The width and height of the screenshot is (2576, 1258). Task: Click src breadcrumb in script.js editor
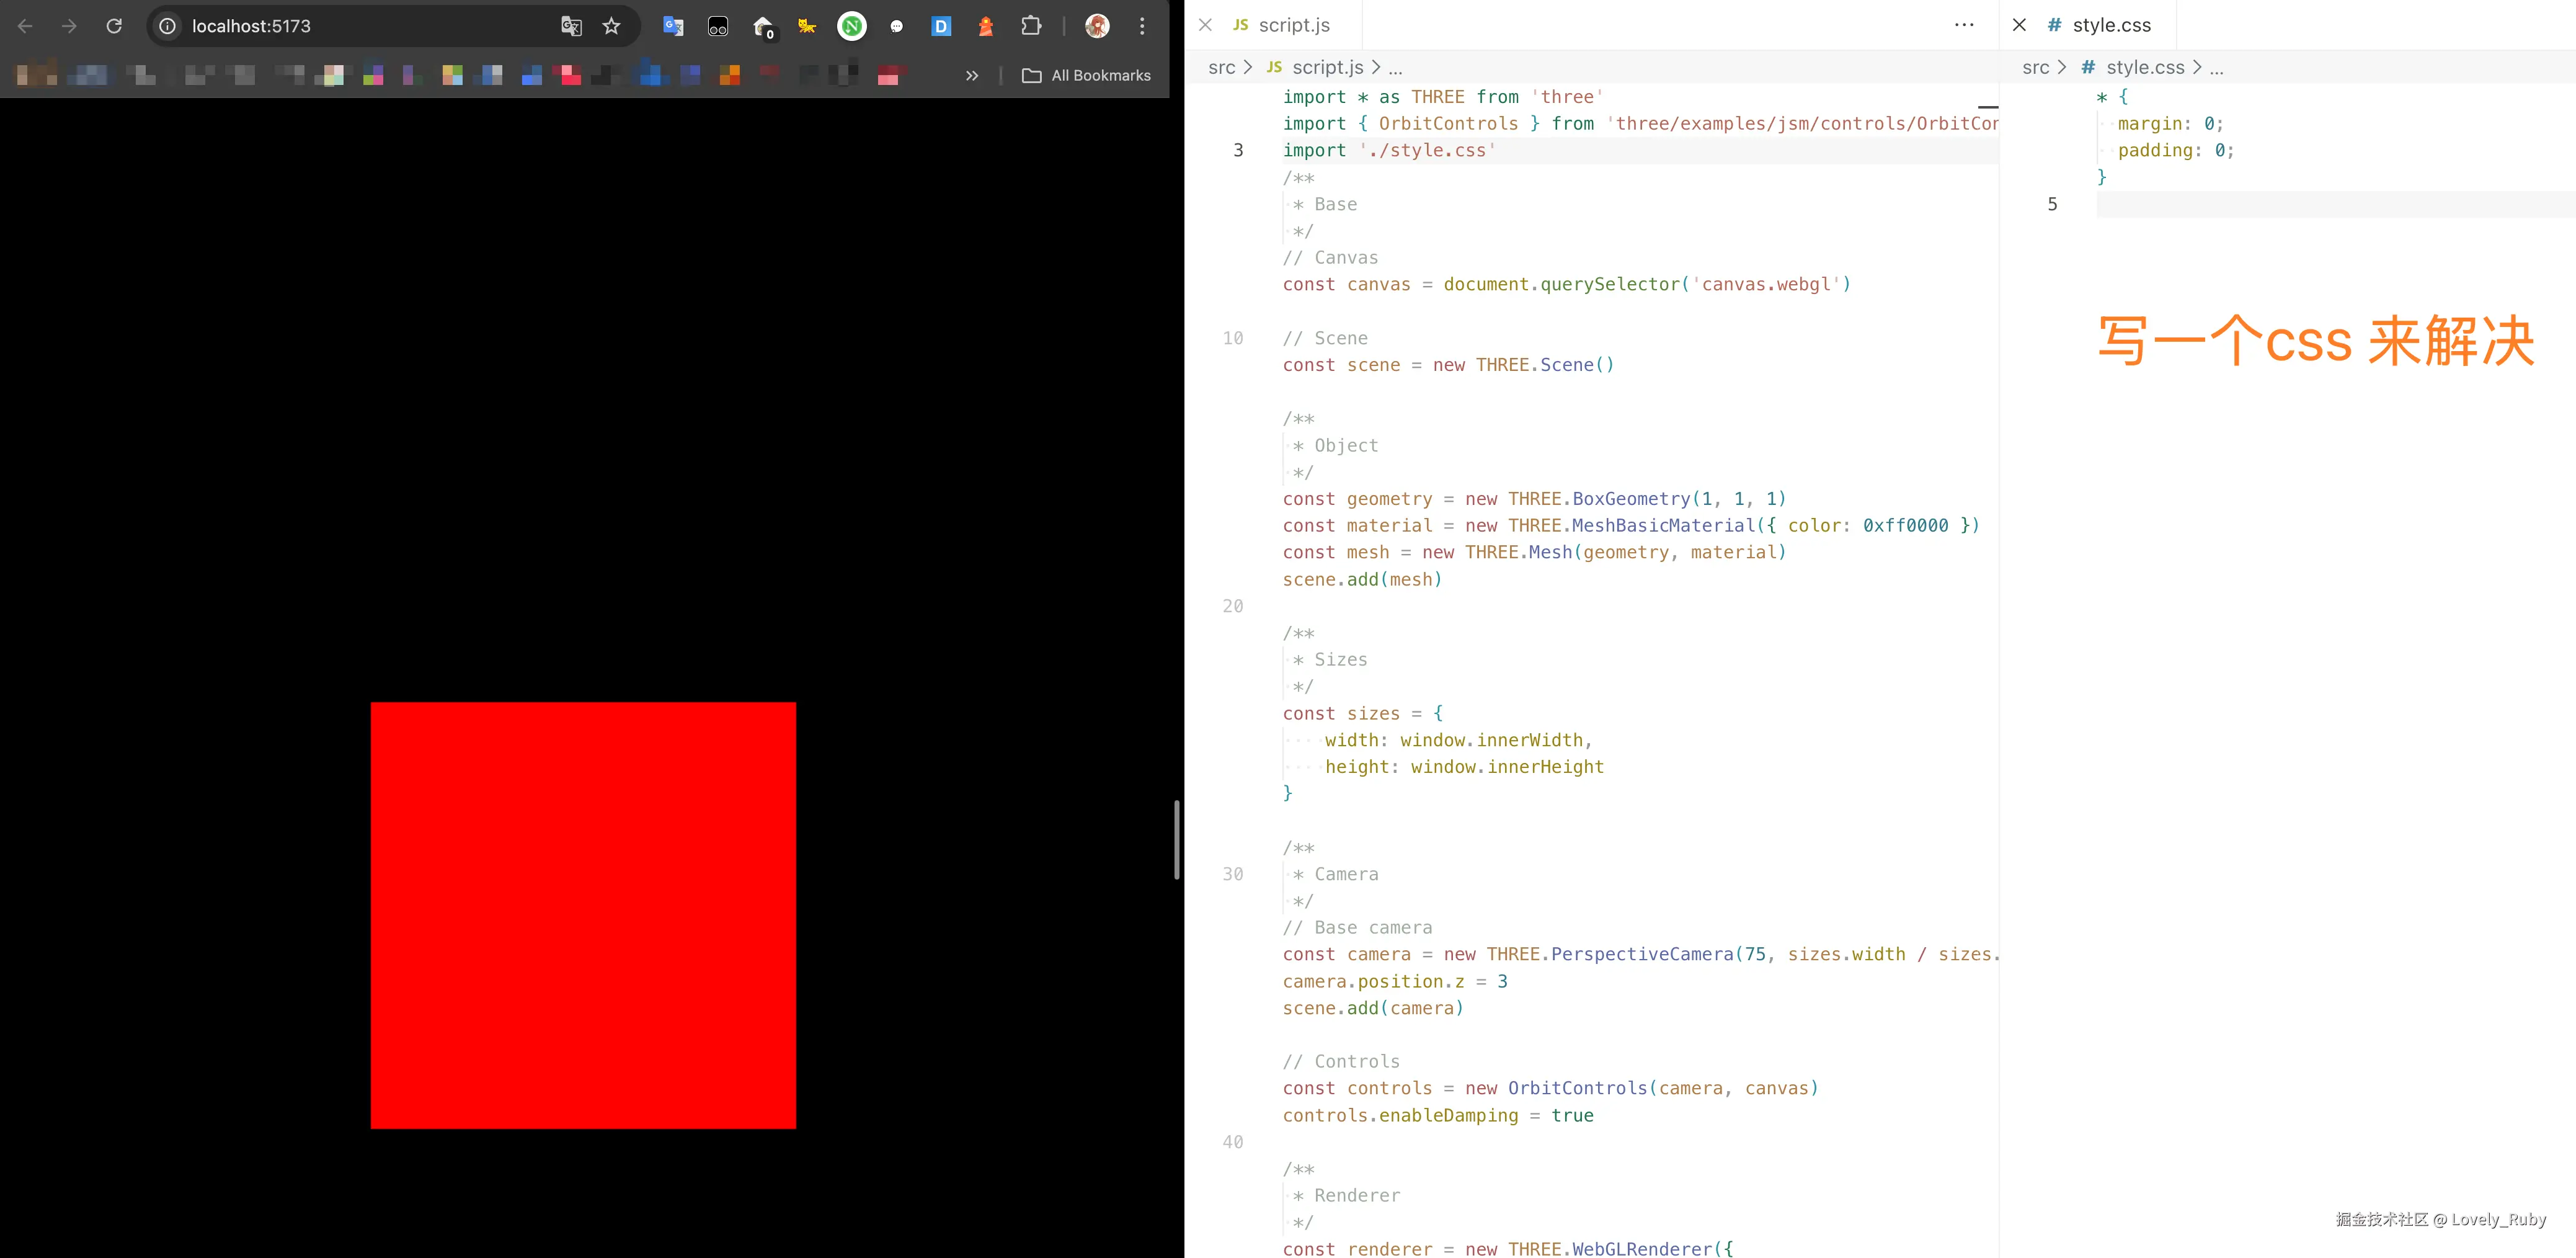[x=1221, y=67]
